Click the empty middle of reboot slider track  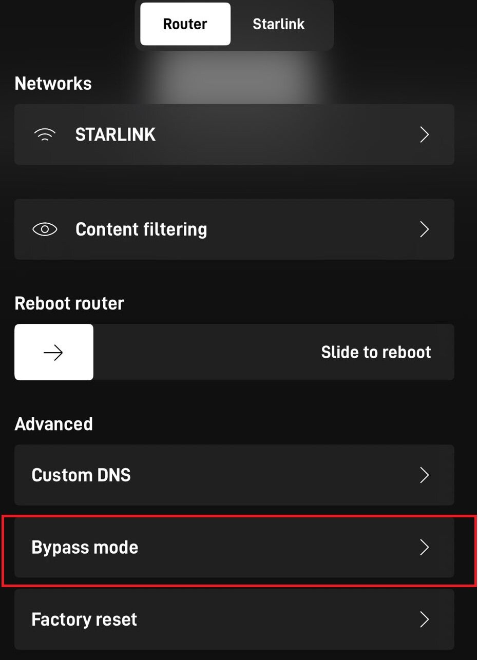tap(205, 352)
